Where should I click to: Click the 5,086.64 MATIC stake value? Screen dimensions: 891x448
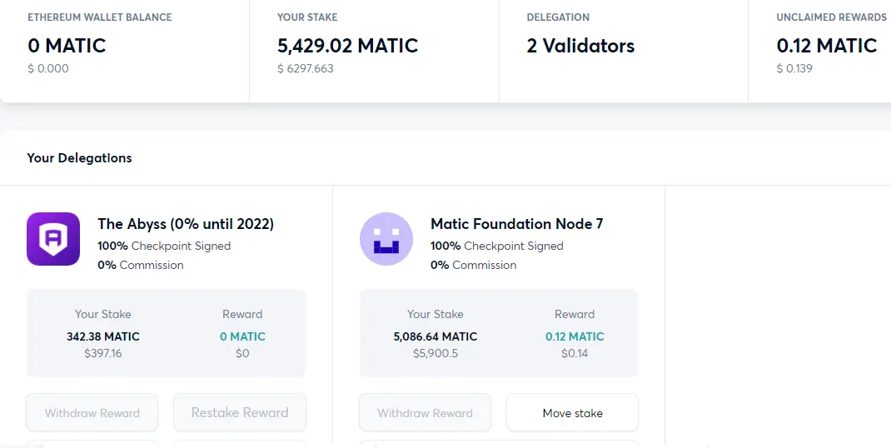436,336
